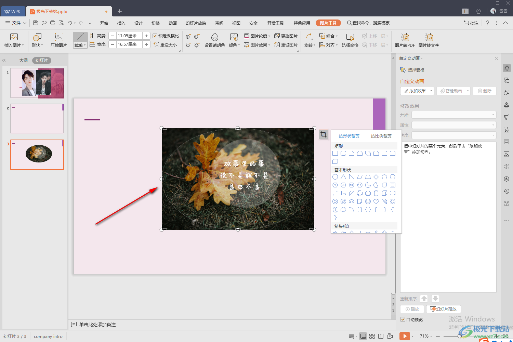
Task: Switch to Crop by Ratio tab
Action: point(381,136)
